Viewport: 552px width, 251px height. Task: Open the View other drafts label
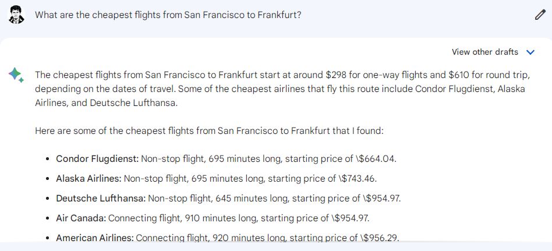tap(485, 52)
